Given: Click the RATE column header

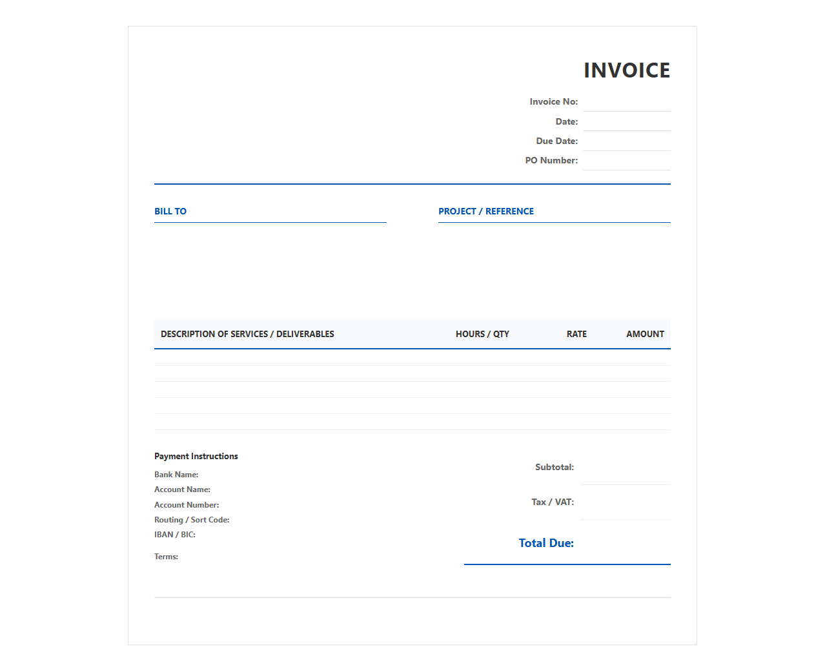Looking at the screenshot, I should pos(576,334).
